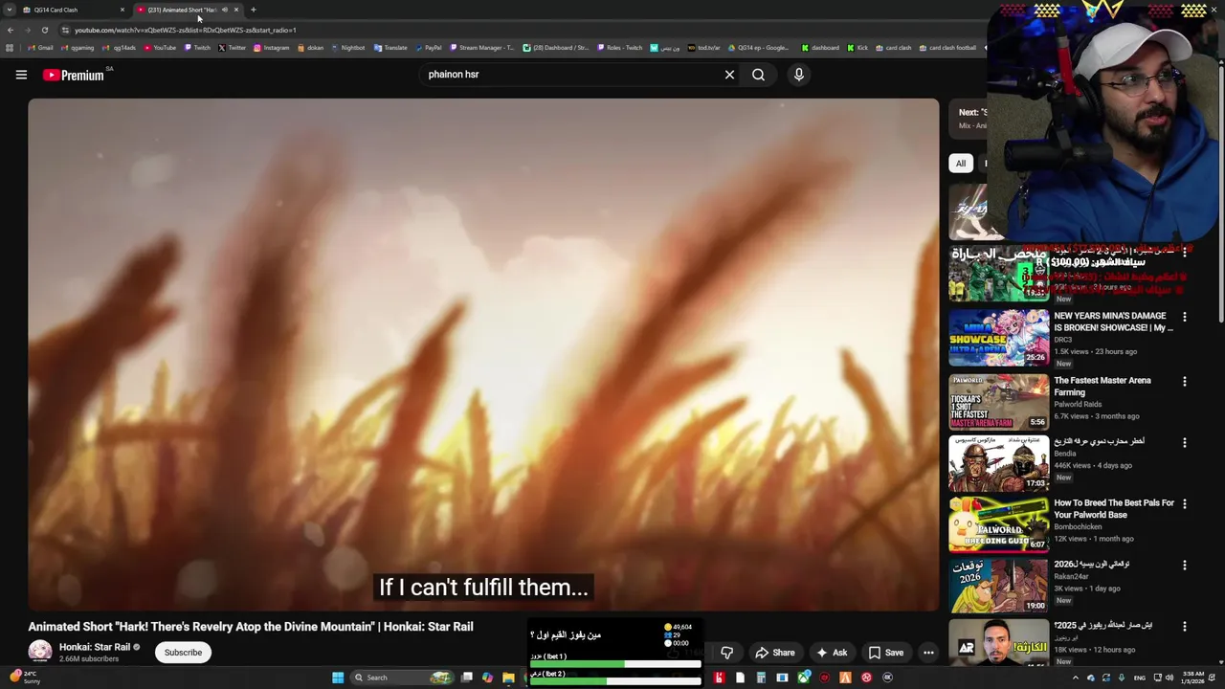Open the taskbar Search box
Screen dimensions: 1225x689
[x=402, y=678]
